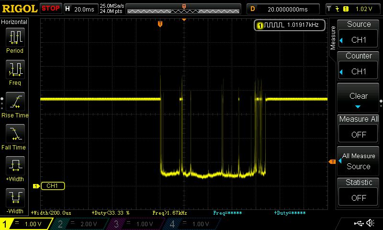Click the orange T trigger position marker

pos(160,23)
